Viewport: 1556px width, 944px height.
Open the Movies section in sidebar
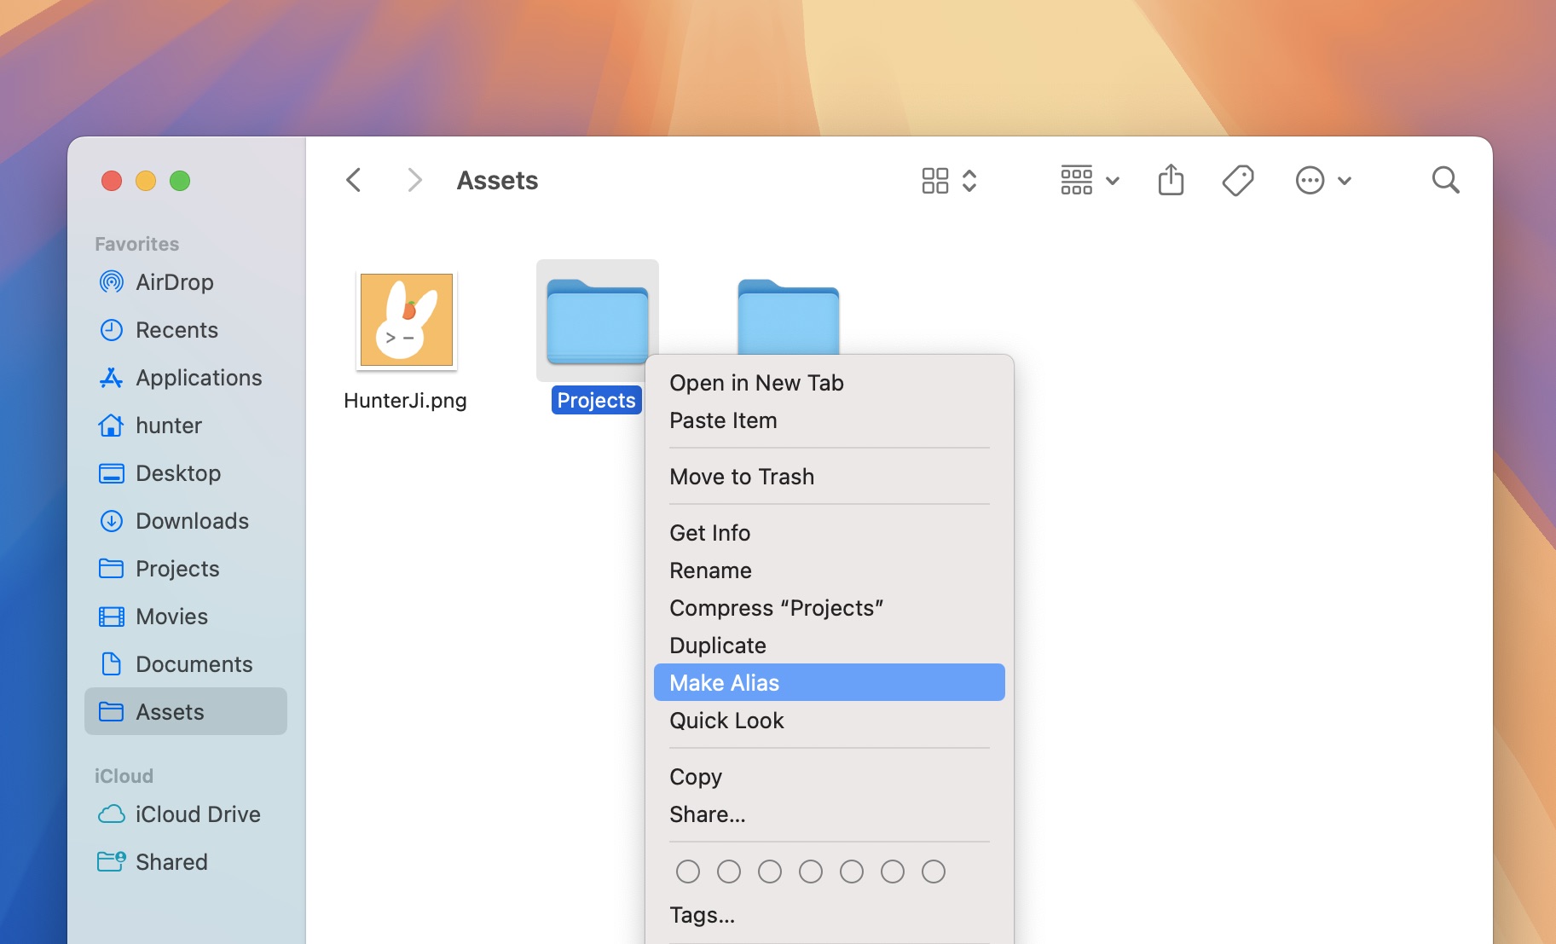(171, 616)
